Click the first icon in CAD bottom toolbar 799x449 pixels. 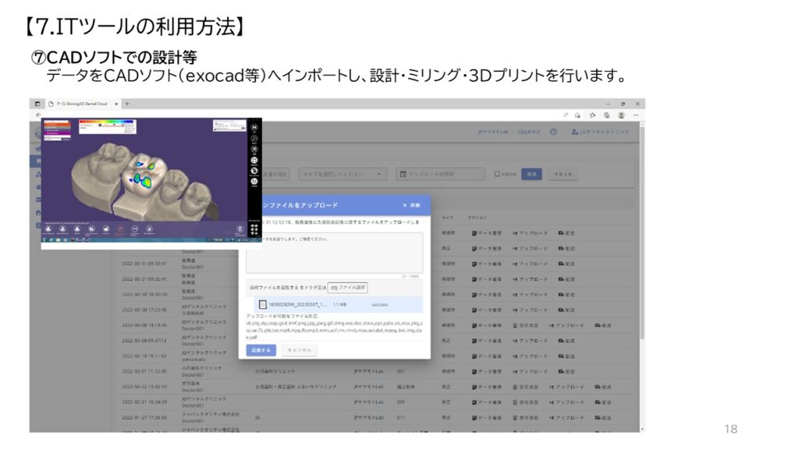click(x=48, y=230)
